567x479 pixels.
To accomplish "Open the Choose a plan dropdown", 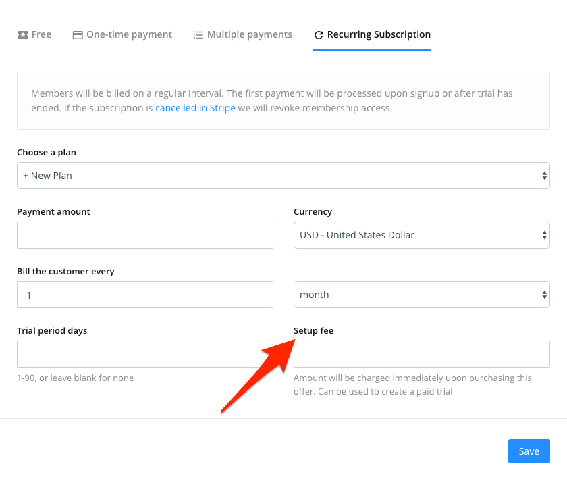I will coord(283,176).
